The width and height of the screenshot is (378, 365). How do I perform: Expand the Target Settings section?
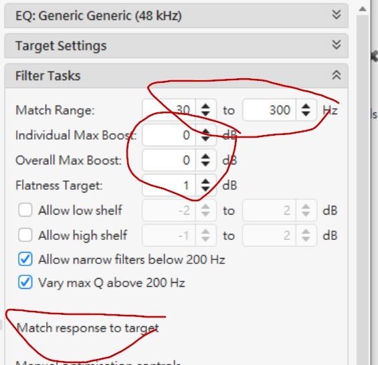(337, 45)
